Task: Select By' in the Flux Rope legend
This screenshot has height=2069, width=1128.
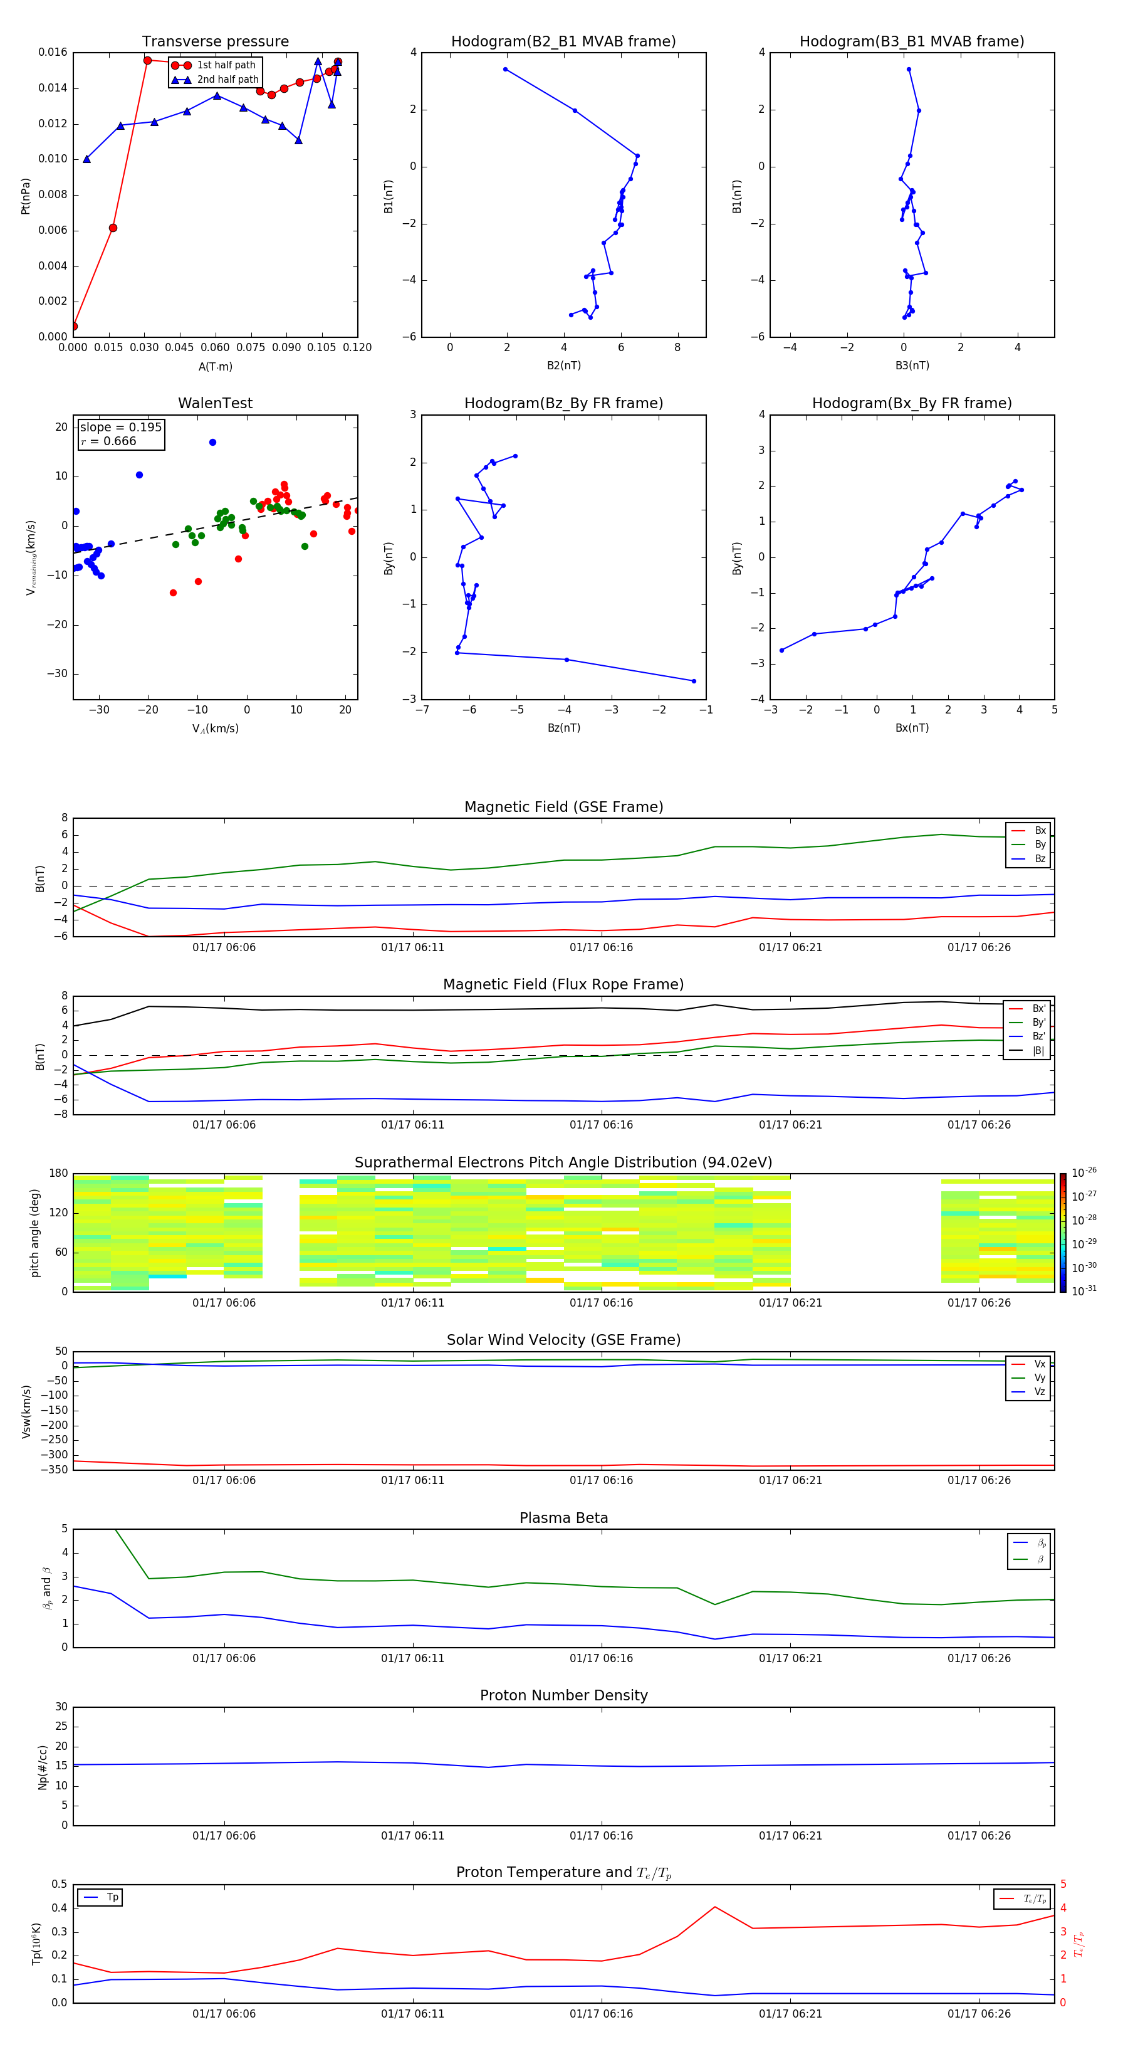Action: pos(1028,1023)
